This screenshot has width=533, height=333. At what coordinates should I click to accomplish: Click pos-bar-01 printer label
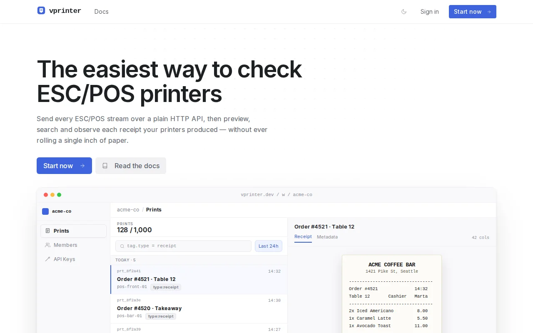click(130, 316)
